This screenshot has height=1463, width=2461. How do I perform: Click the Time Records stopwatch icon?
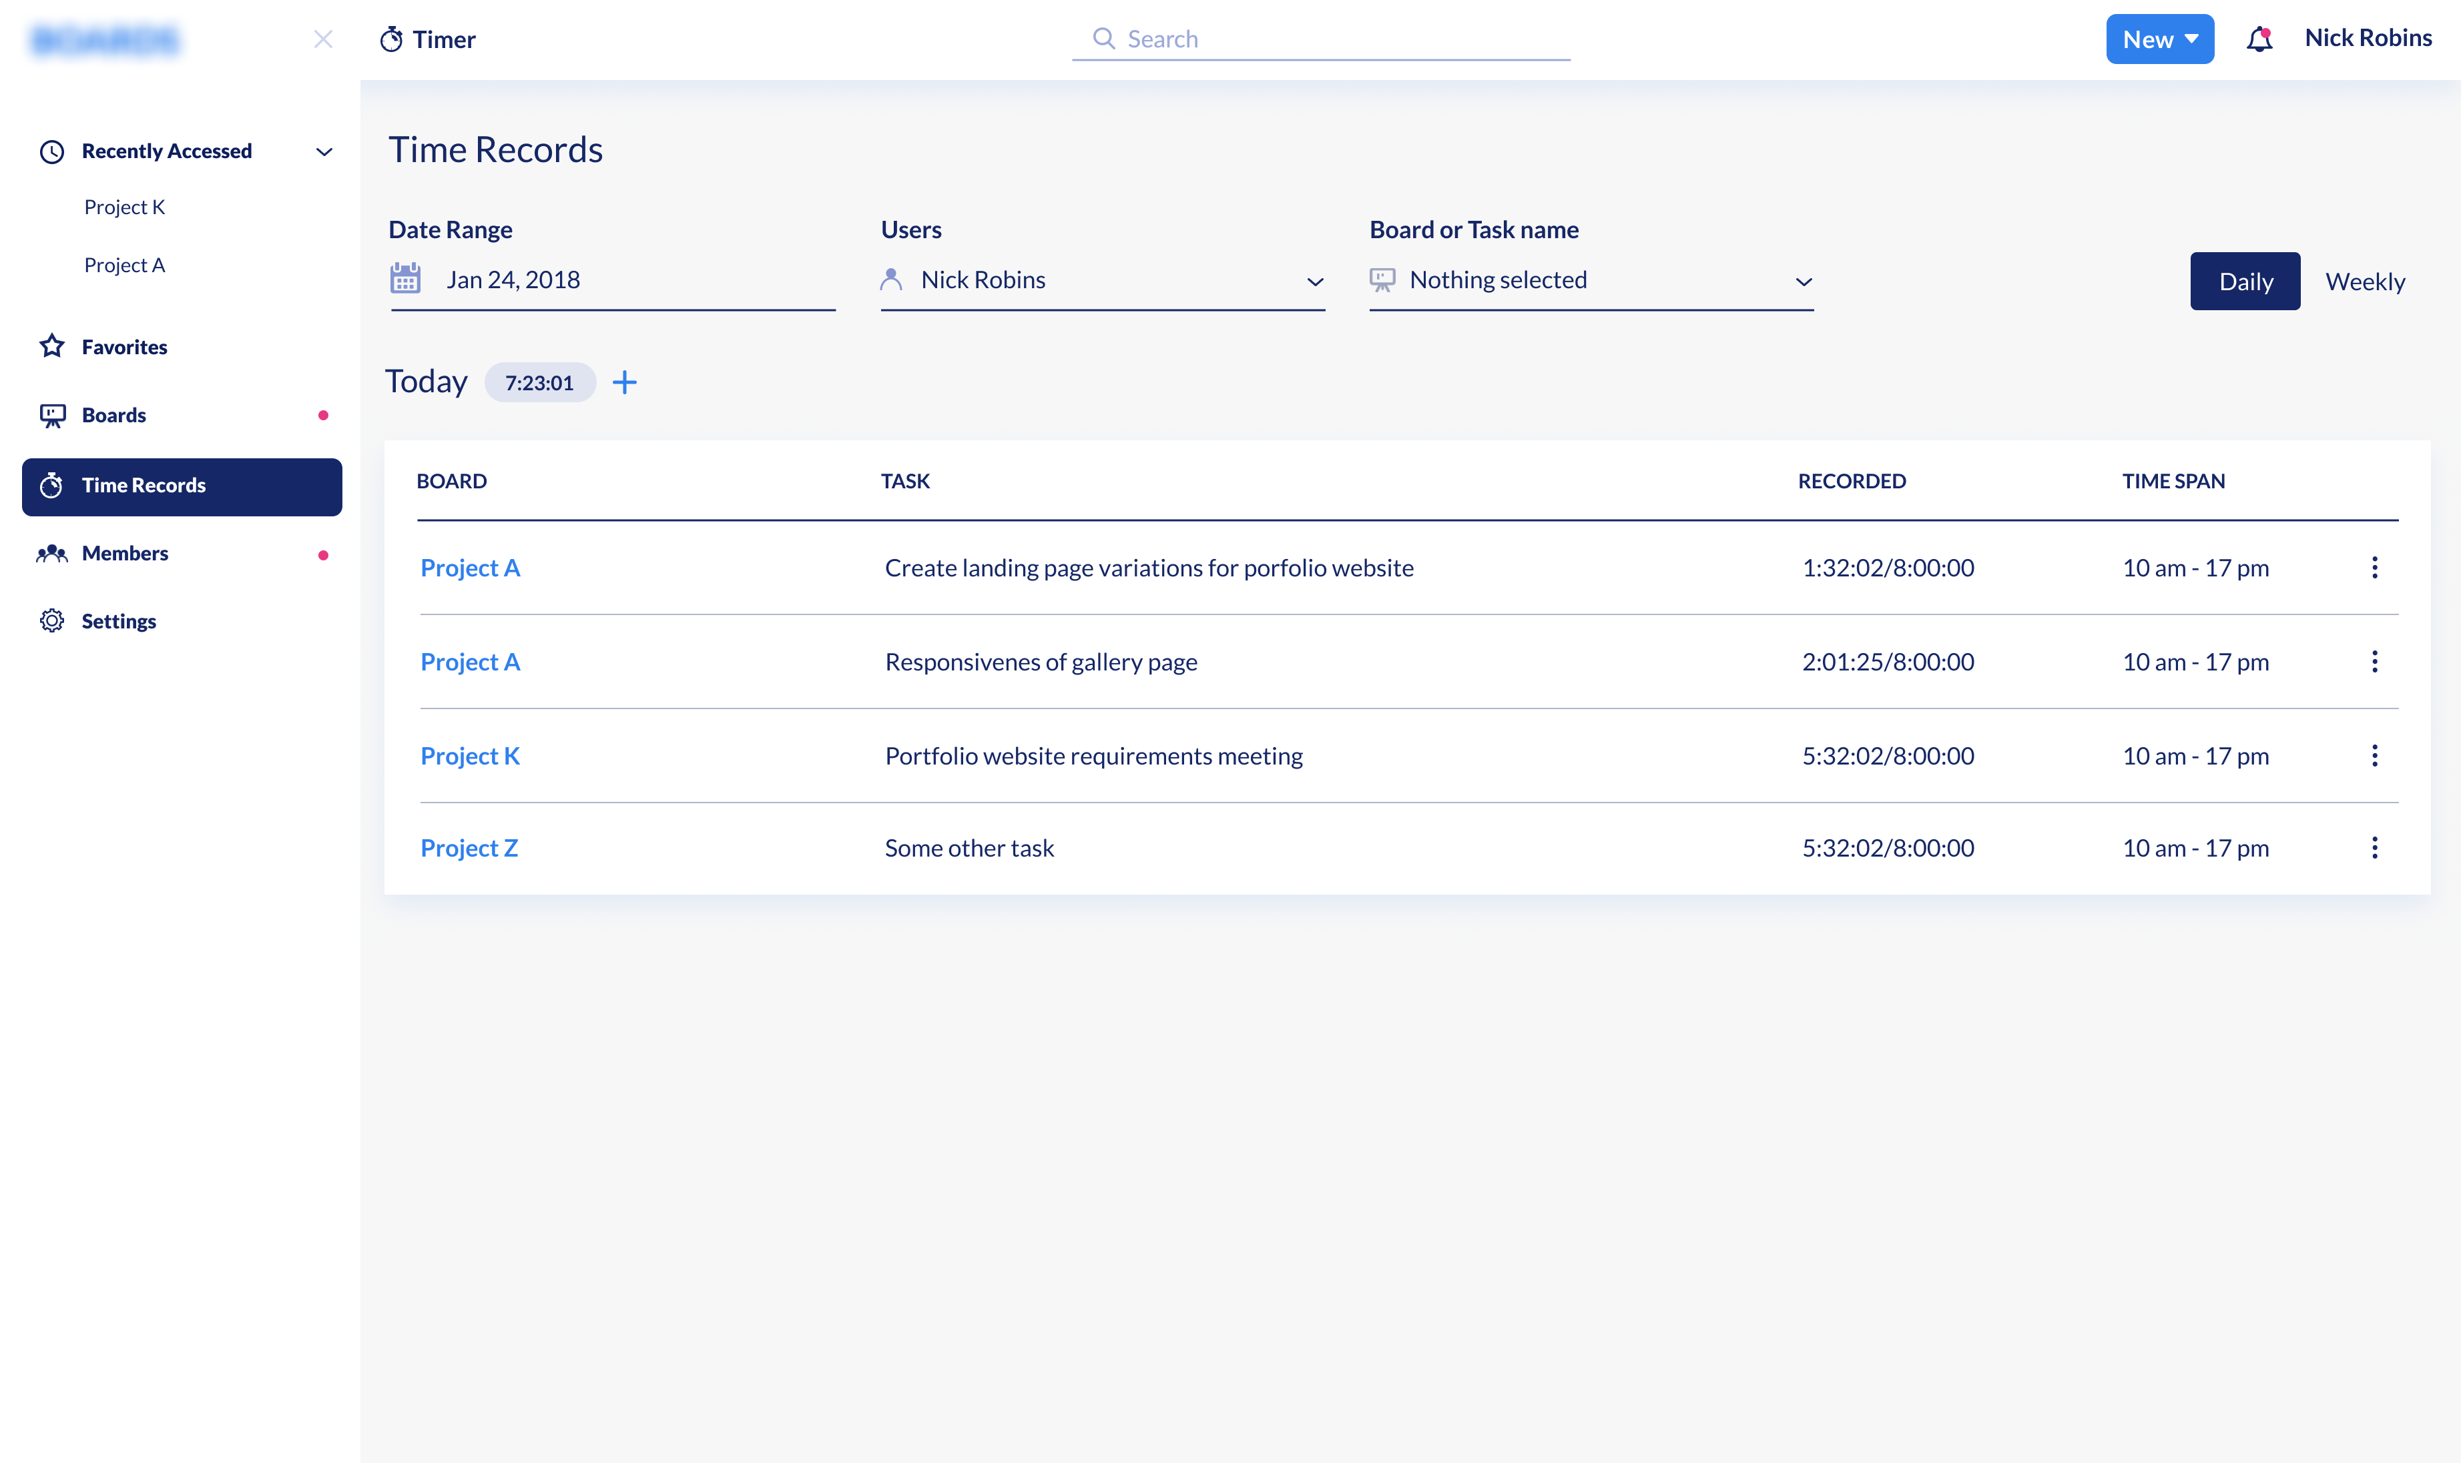pyautogui.click(x=52, y=485)
